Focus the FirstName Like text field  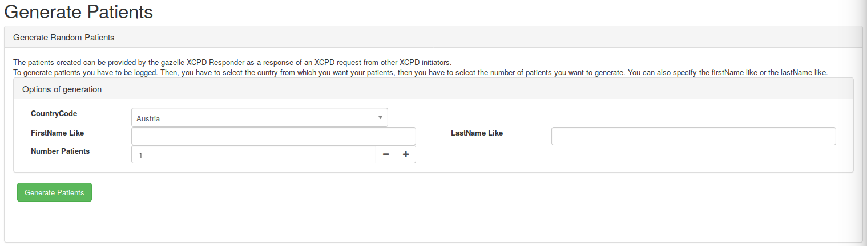coord(273,136)
